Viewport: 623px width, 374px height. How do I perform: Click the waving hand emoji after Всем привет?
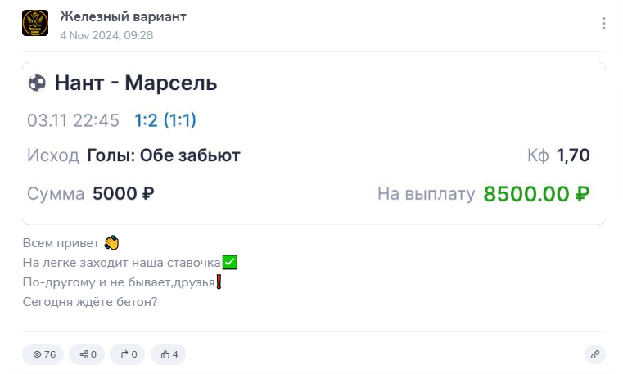tap(112, 242)
